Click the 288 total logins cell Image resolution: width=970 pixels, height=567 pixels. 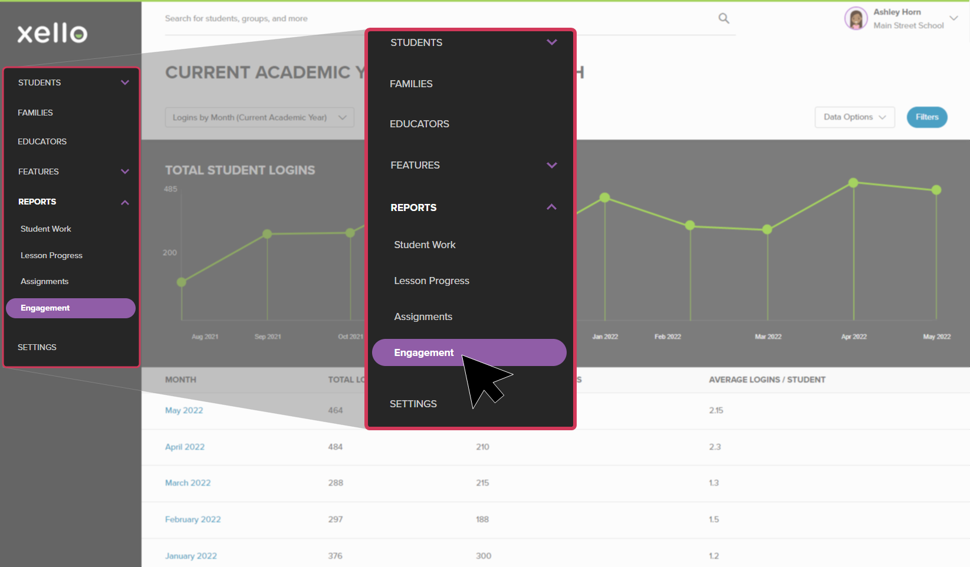click(336, 483)
